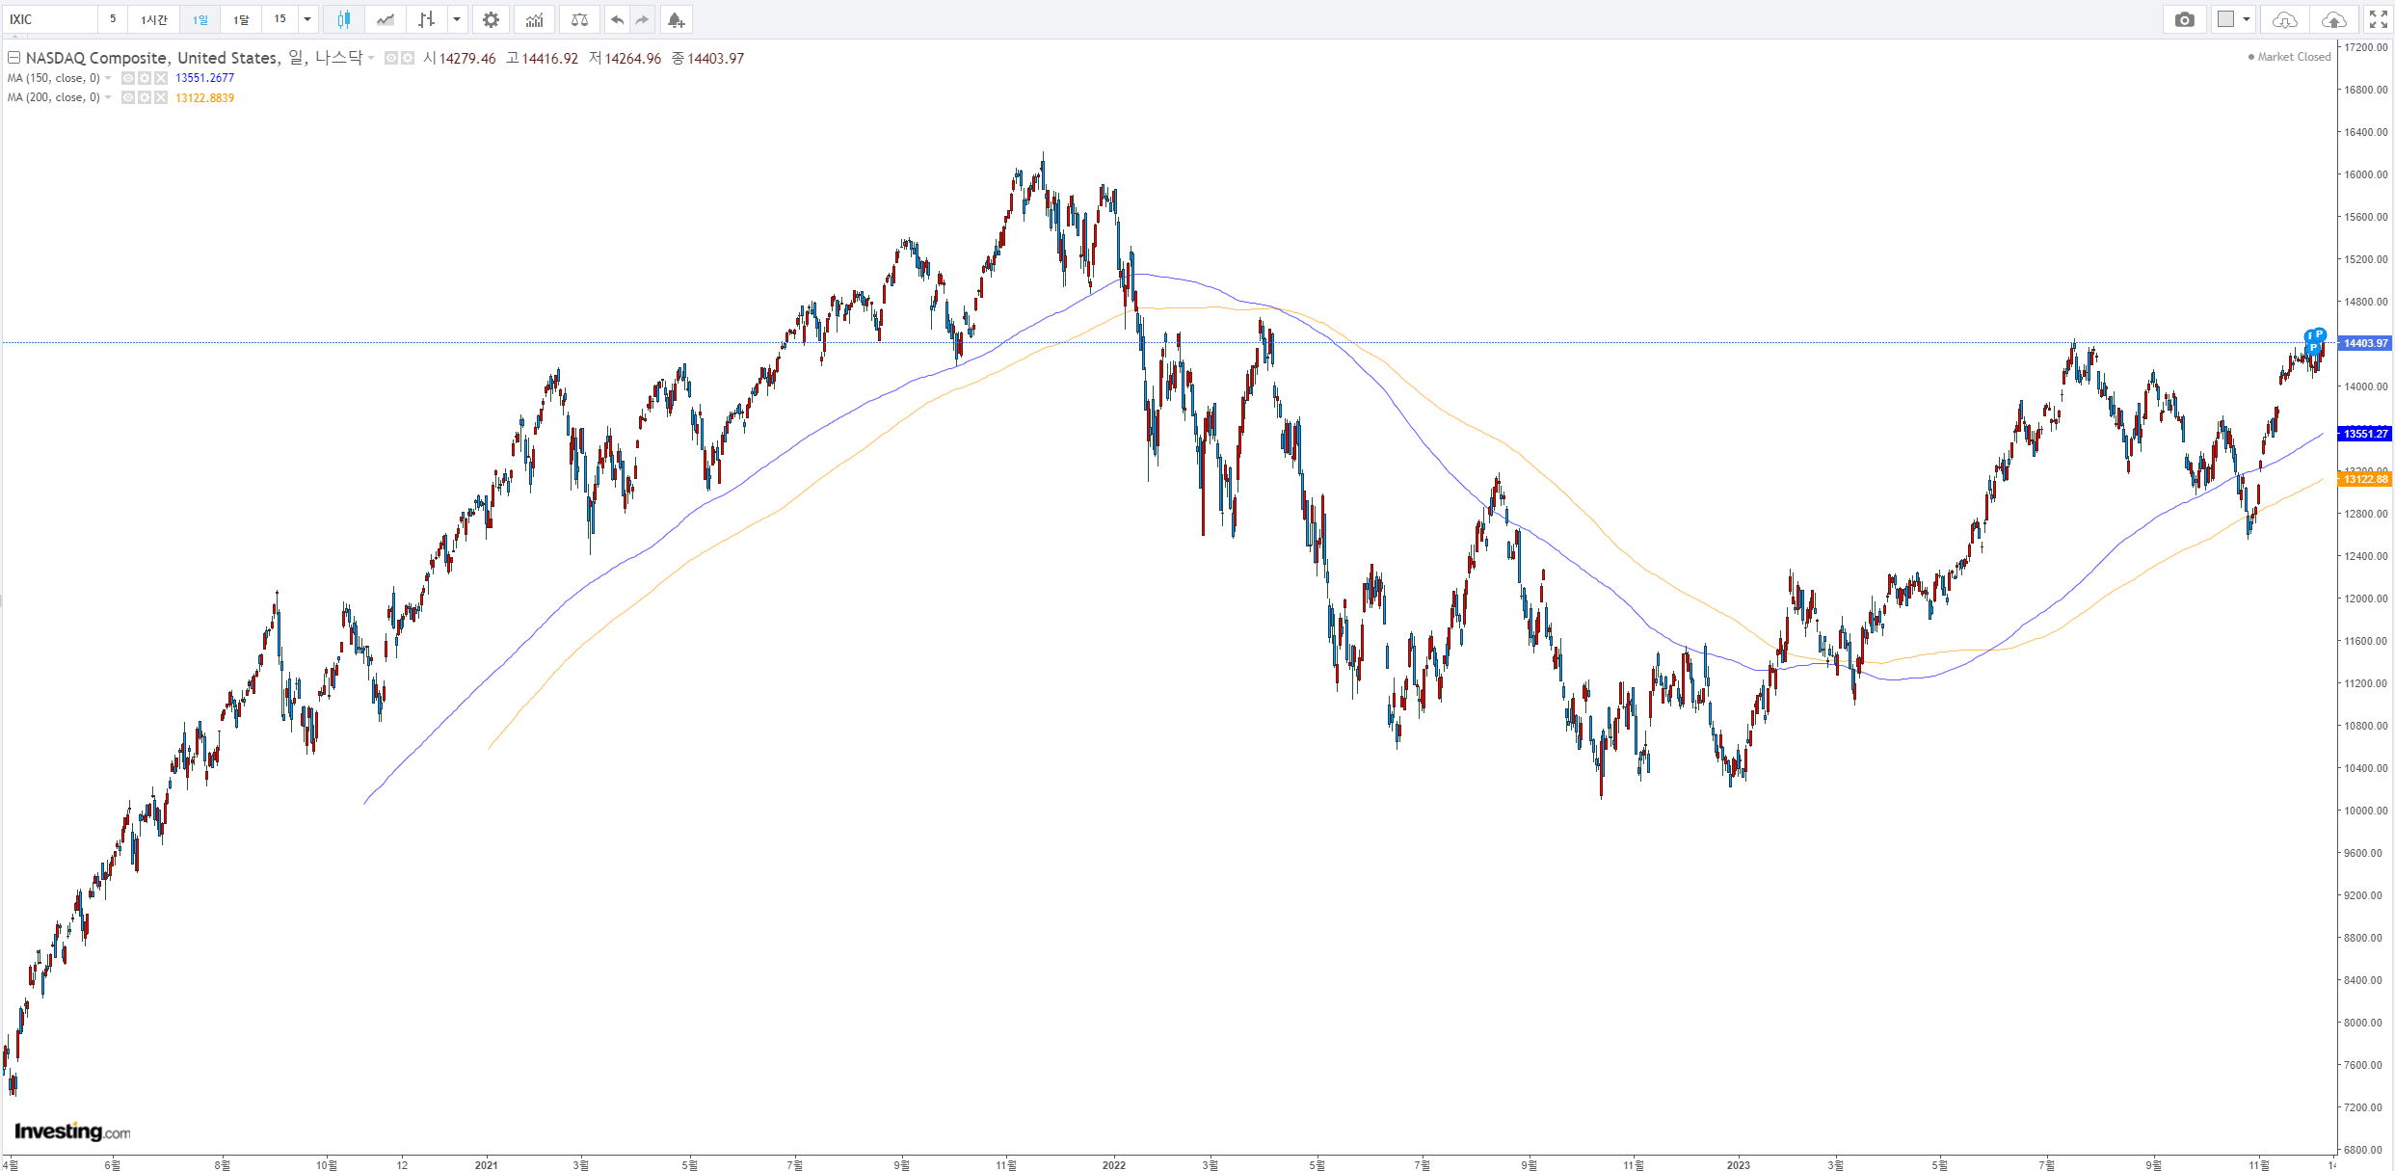Toggle NASDAQ Composite series visibility eye
The image size is (2395, 1171).
(x=391, y=59)
